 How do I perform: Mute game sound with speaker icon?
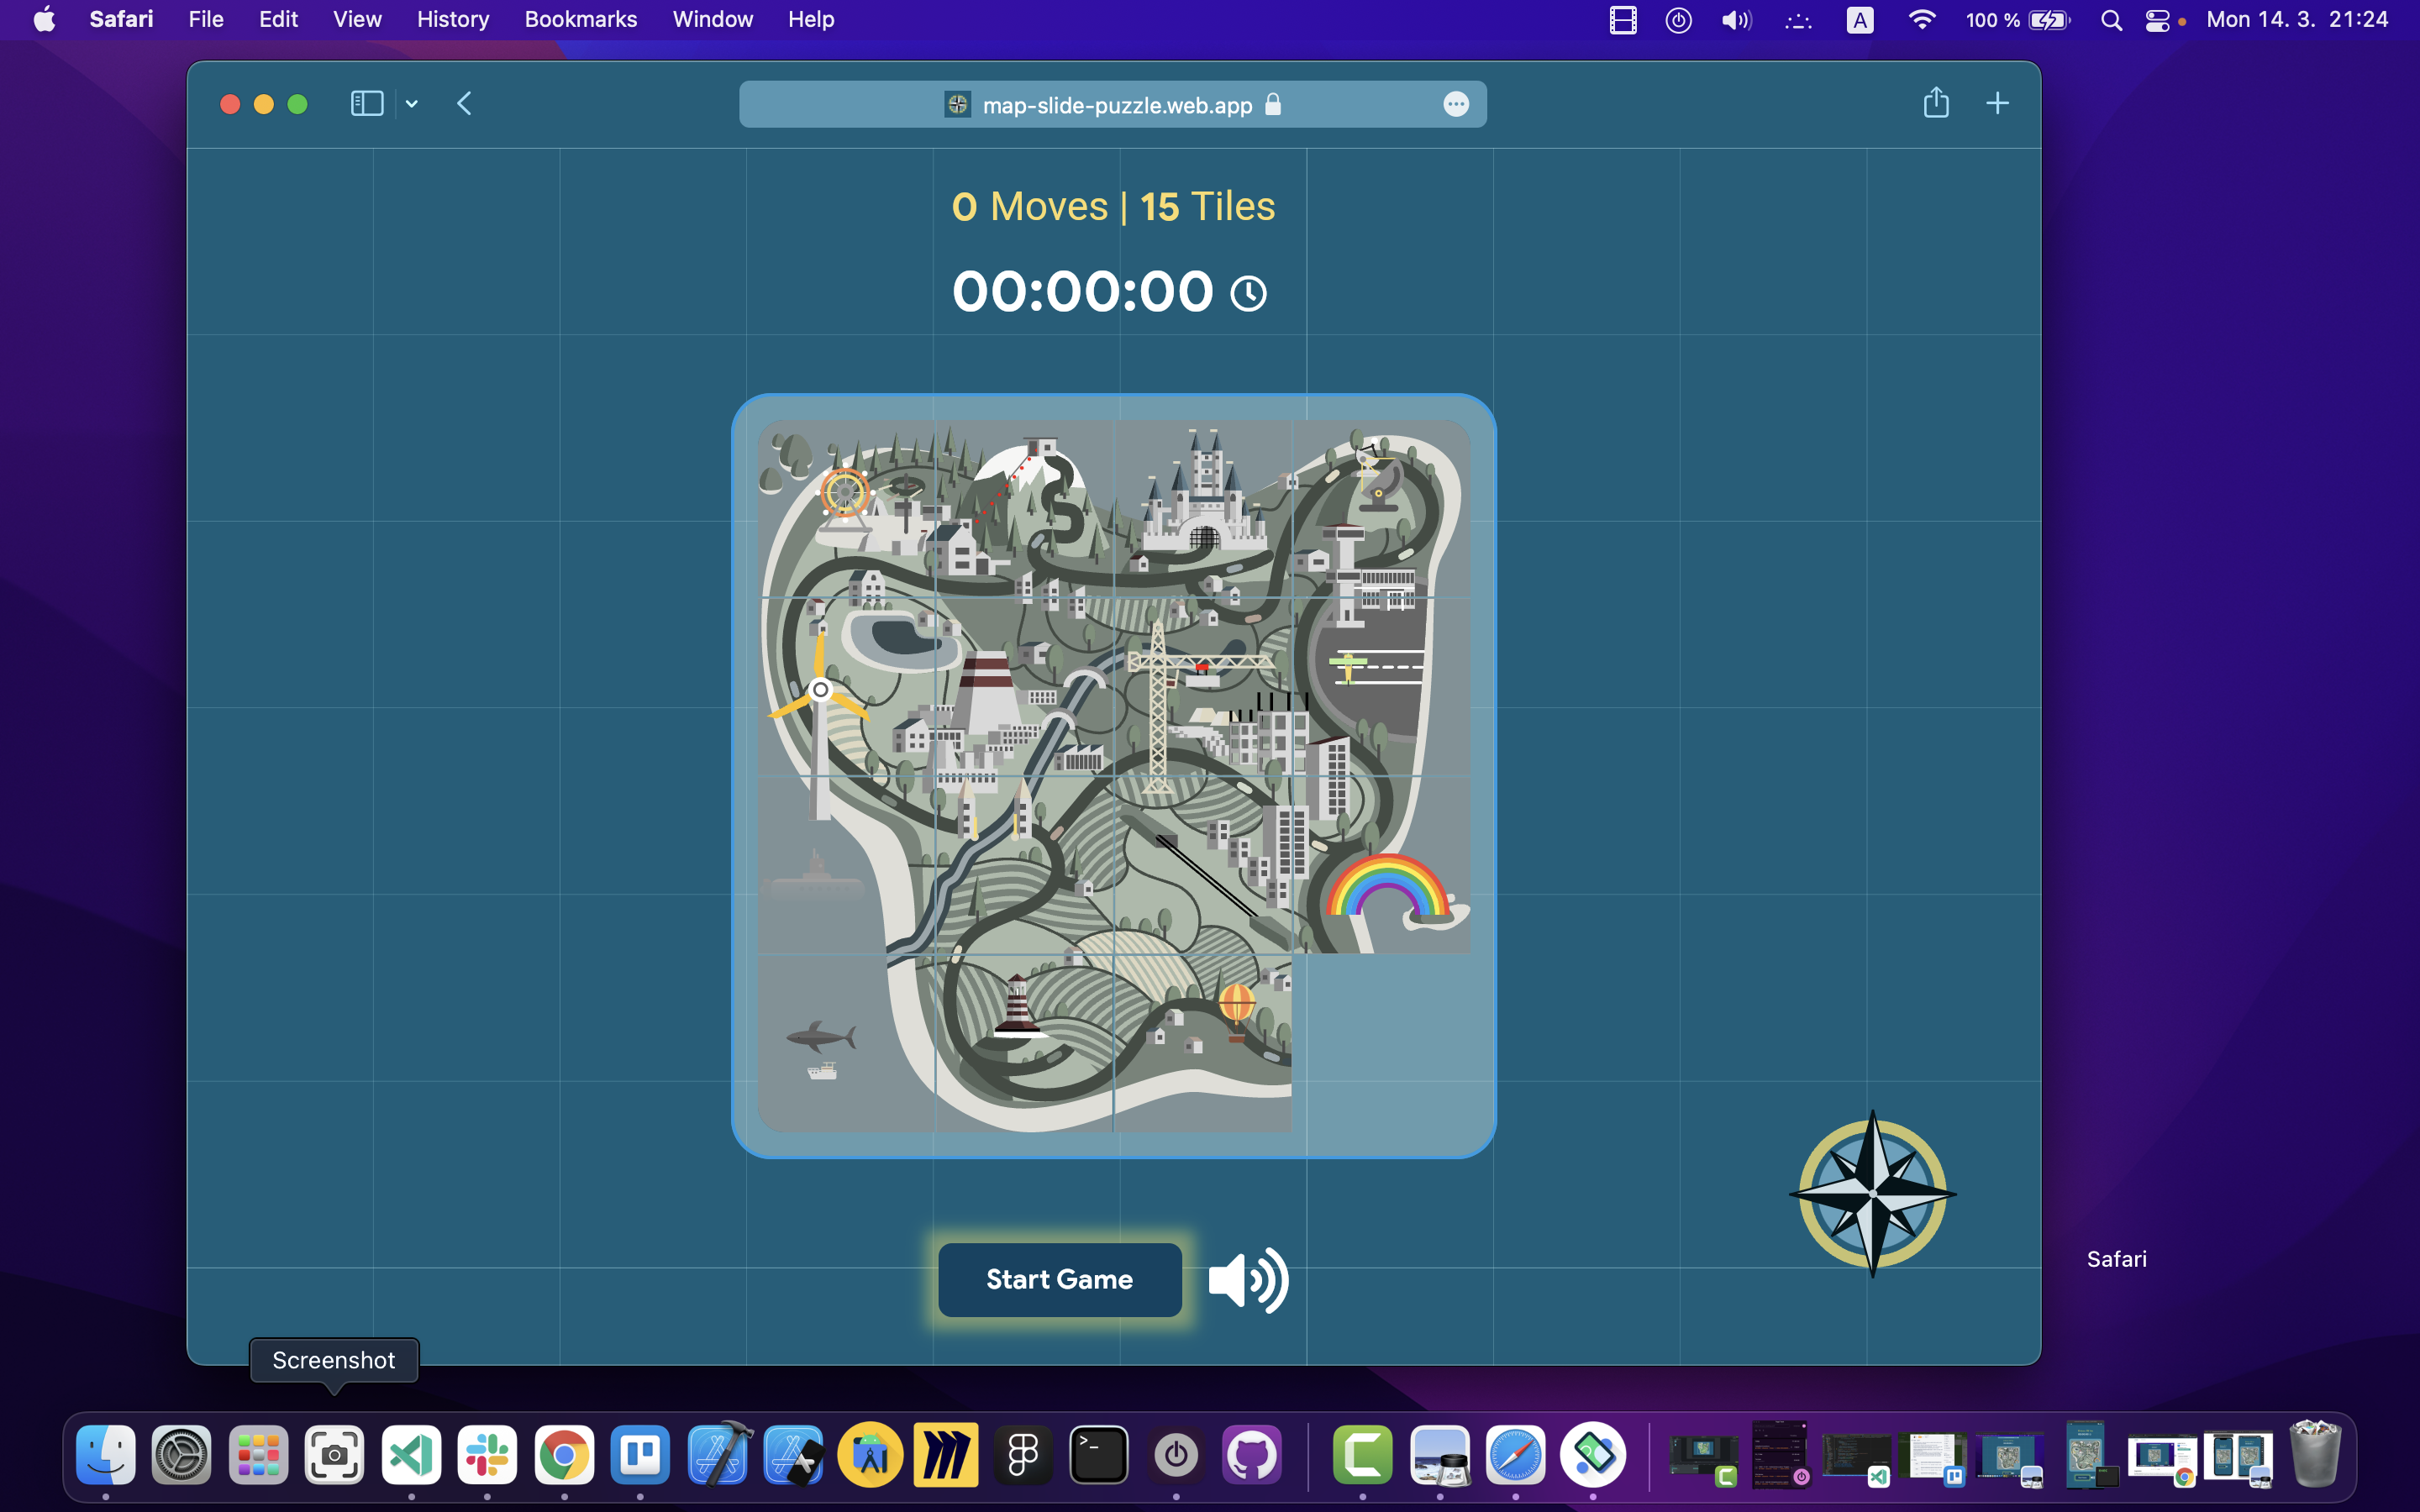pyautogui.click(x=1248, y=1280)
